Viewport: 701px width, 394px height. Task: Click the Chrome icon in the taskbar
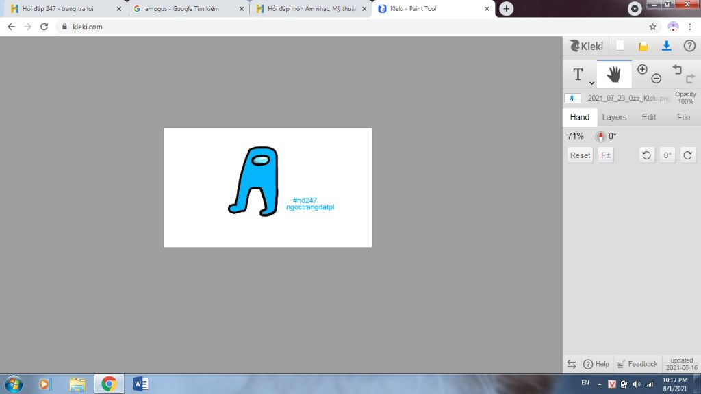click(x=109, y=384)
